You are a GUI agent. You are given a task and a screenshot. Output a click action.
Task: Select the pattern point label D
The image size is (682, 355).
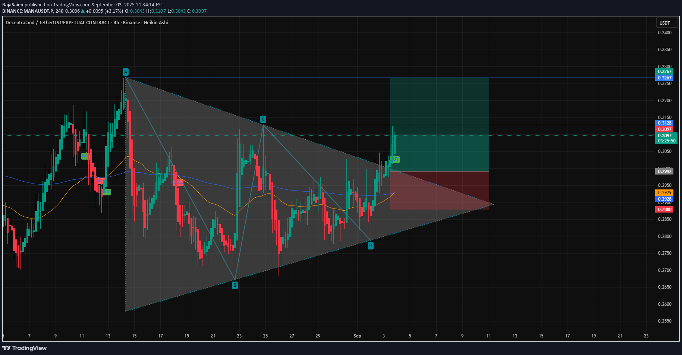click(370, 246)
